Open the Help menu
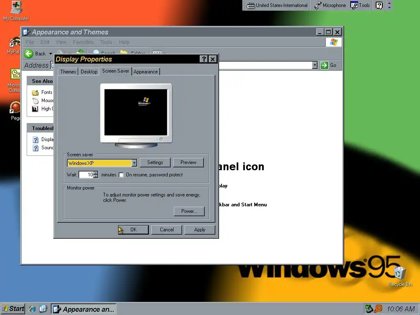Screen dimensions: 420x315 pos(124,42)
